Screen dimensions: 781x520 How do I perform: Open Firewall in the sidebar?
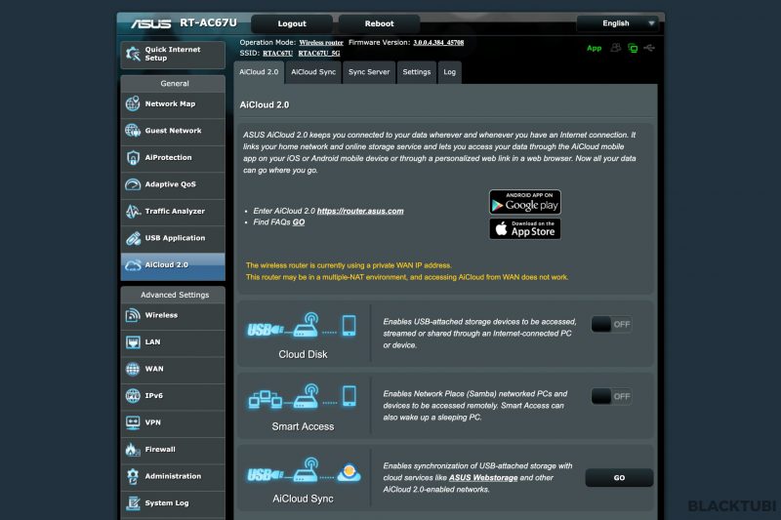tap(173, 450)
